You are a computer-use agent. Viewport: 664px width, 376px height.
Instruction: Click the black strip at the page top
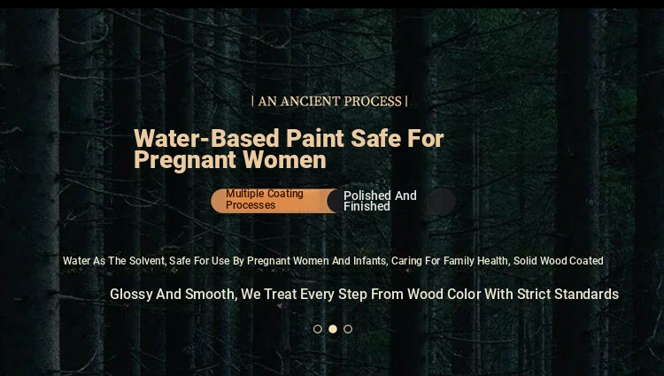point(332,4)
